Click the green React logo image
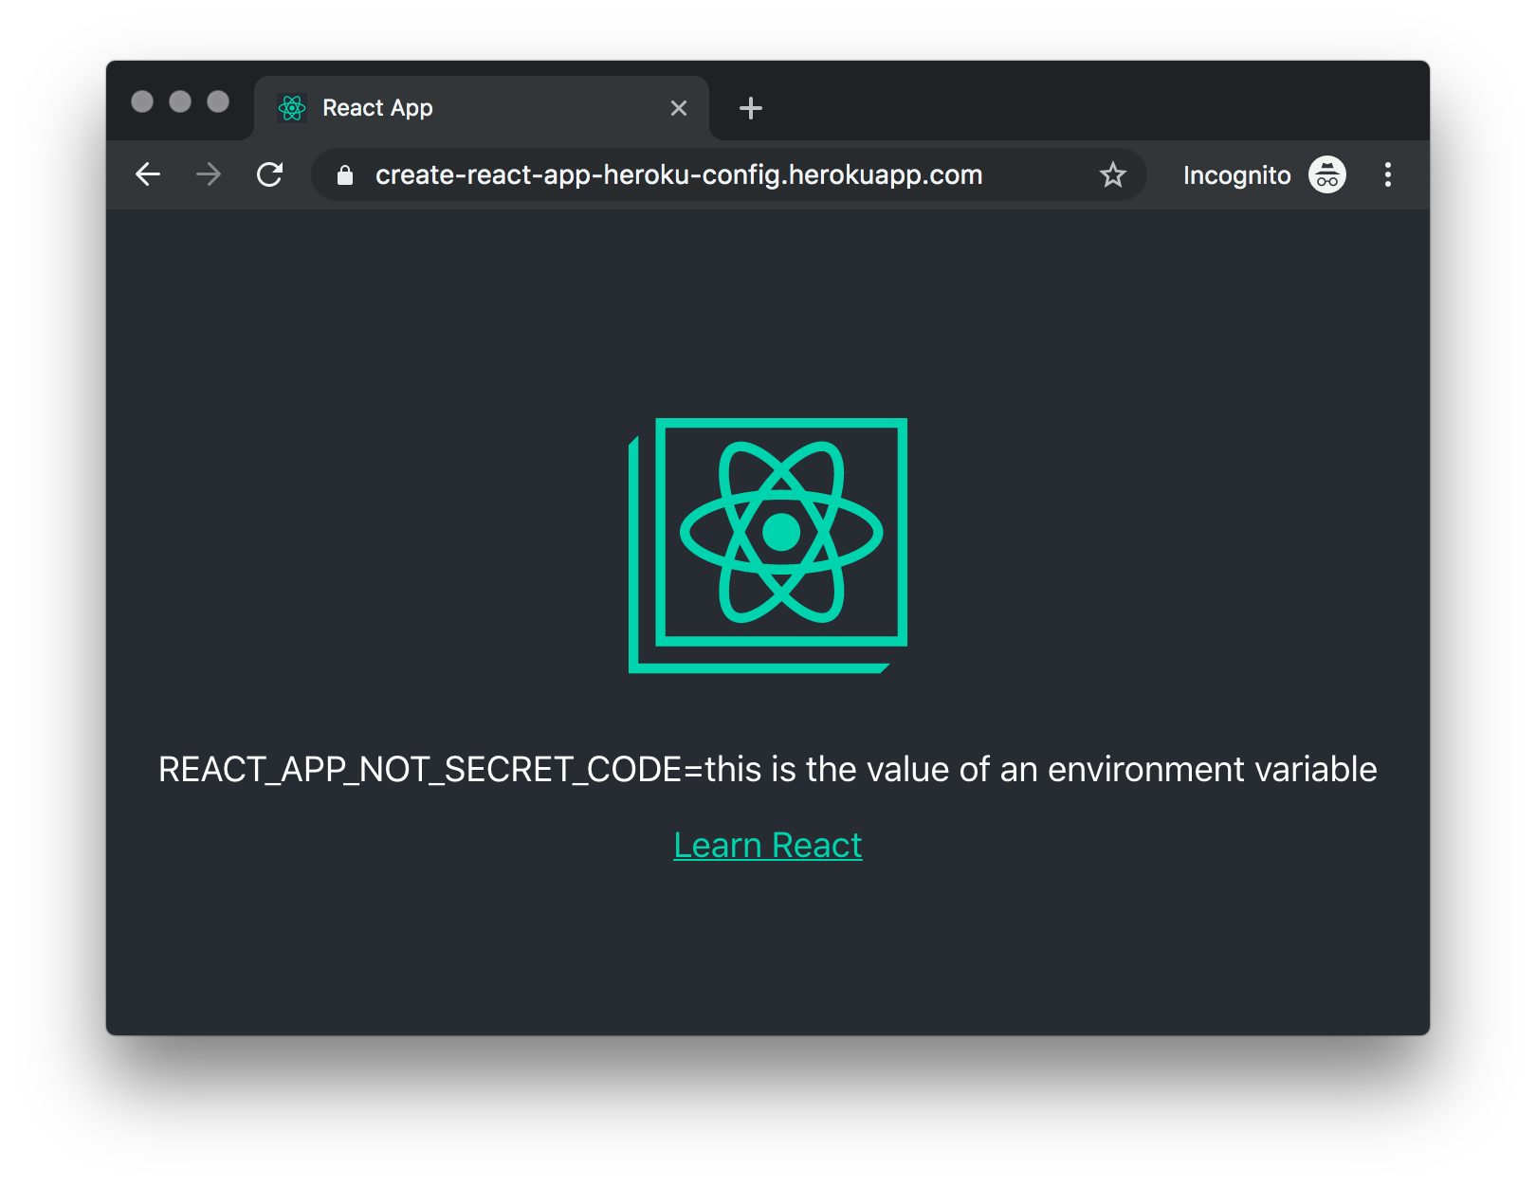 click(x=768, y=545)
